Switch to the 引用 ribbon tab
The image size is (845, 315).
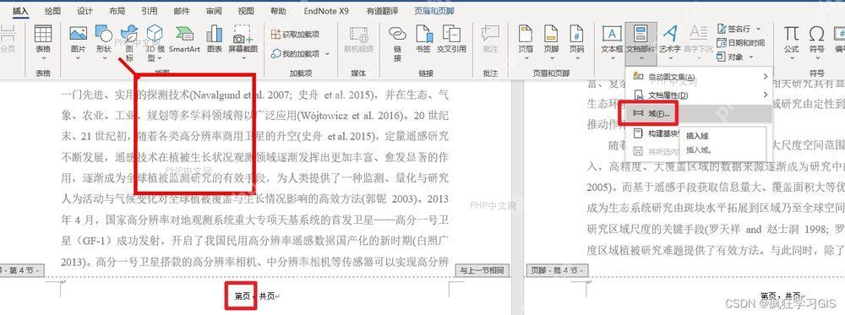tap(150, 11)
